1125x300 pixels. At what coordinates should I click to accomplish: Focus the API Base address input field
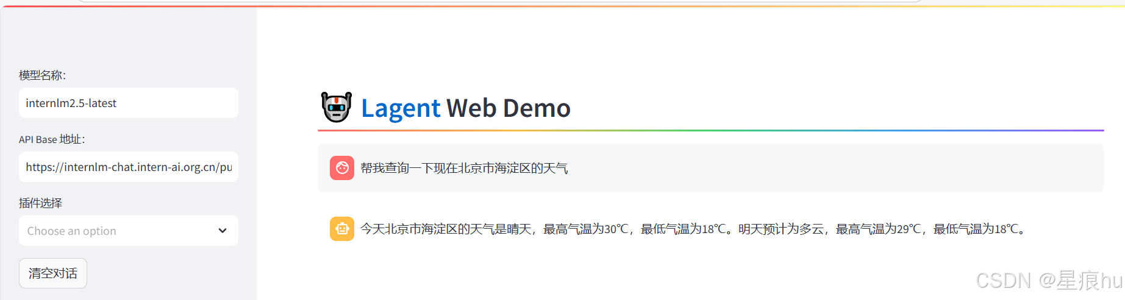coord(129,167)
